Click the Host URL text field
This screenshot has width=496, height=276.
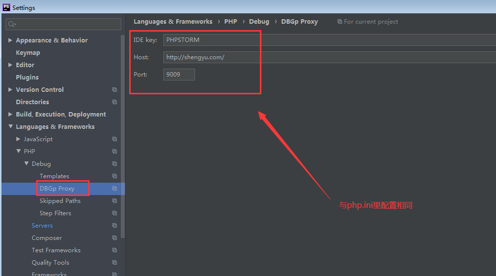327,57
